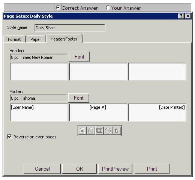This screenshot has width=195, height=180.
Task: Switch to the Format tab
Action: click(x=14, y=39)
